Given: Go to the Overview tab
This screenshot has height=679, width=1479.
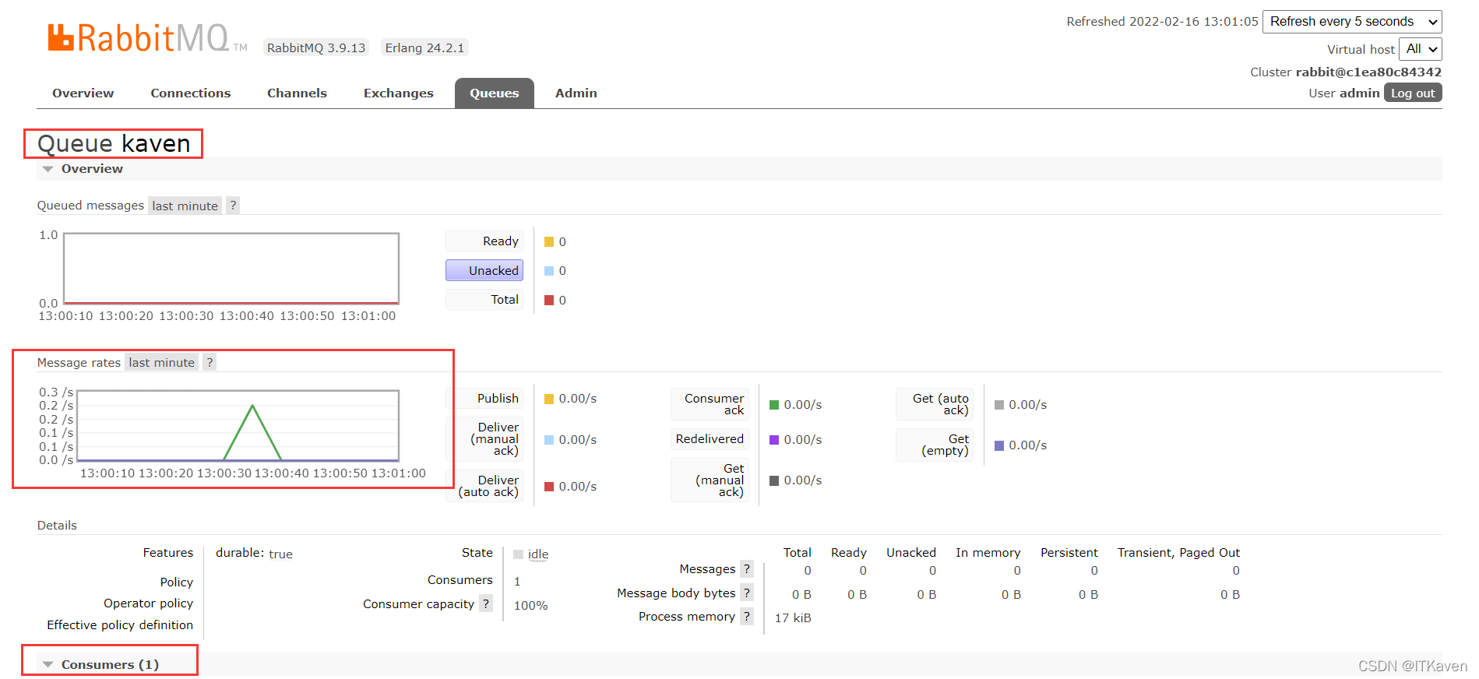Looking at the screenshot, I should coord(83,93).
